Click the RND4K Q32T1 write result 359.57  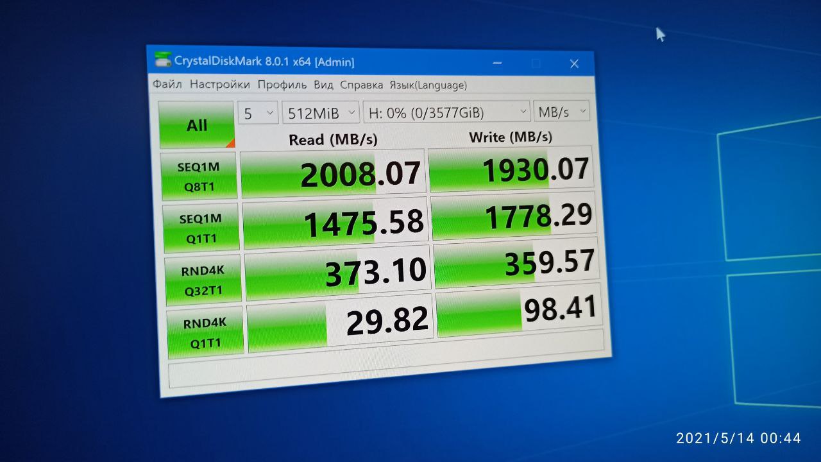517,262
